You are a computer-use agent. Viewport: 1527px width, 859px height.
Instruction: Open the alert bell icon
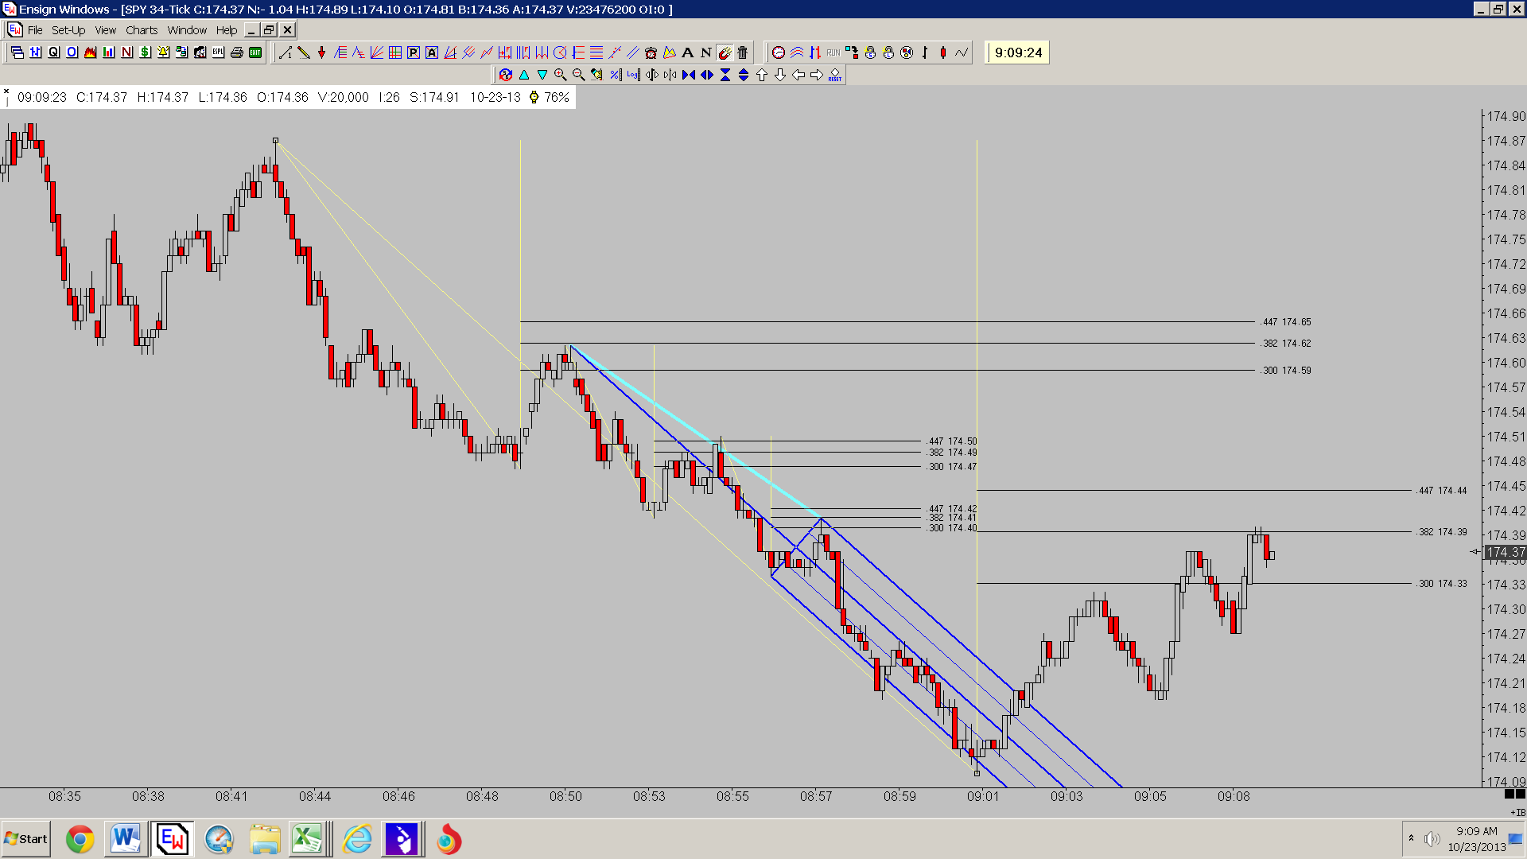[164, 52]
